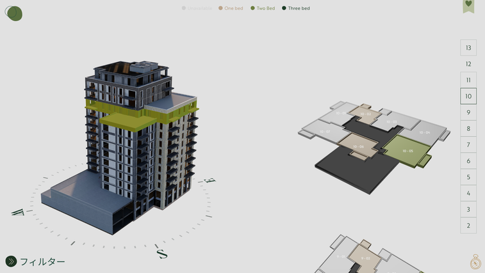Click the double-chevron filter icon
The image size is (485, 273).
[11, 261]
